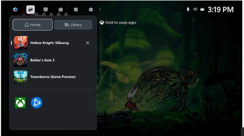Open the controller widget icon
Viewport: 244px width, 136px height.
pos(76,10)
